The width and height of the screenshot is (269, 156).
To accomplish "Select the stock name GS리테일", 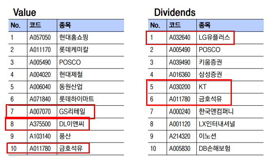I will point(72,111).
